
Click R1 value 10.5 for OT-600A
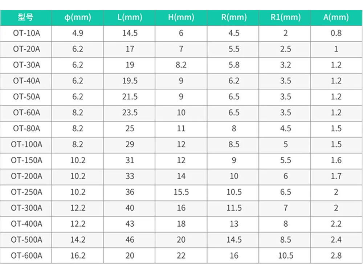(x=285, y=256)
